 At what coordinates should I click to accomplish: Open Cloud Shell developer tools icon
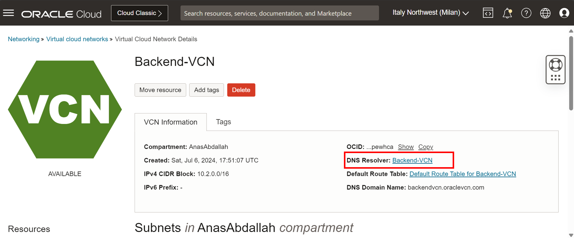click(x=488, y=13)
